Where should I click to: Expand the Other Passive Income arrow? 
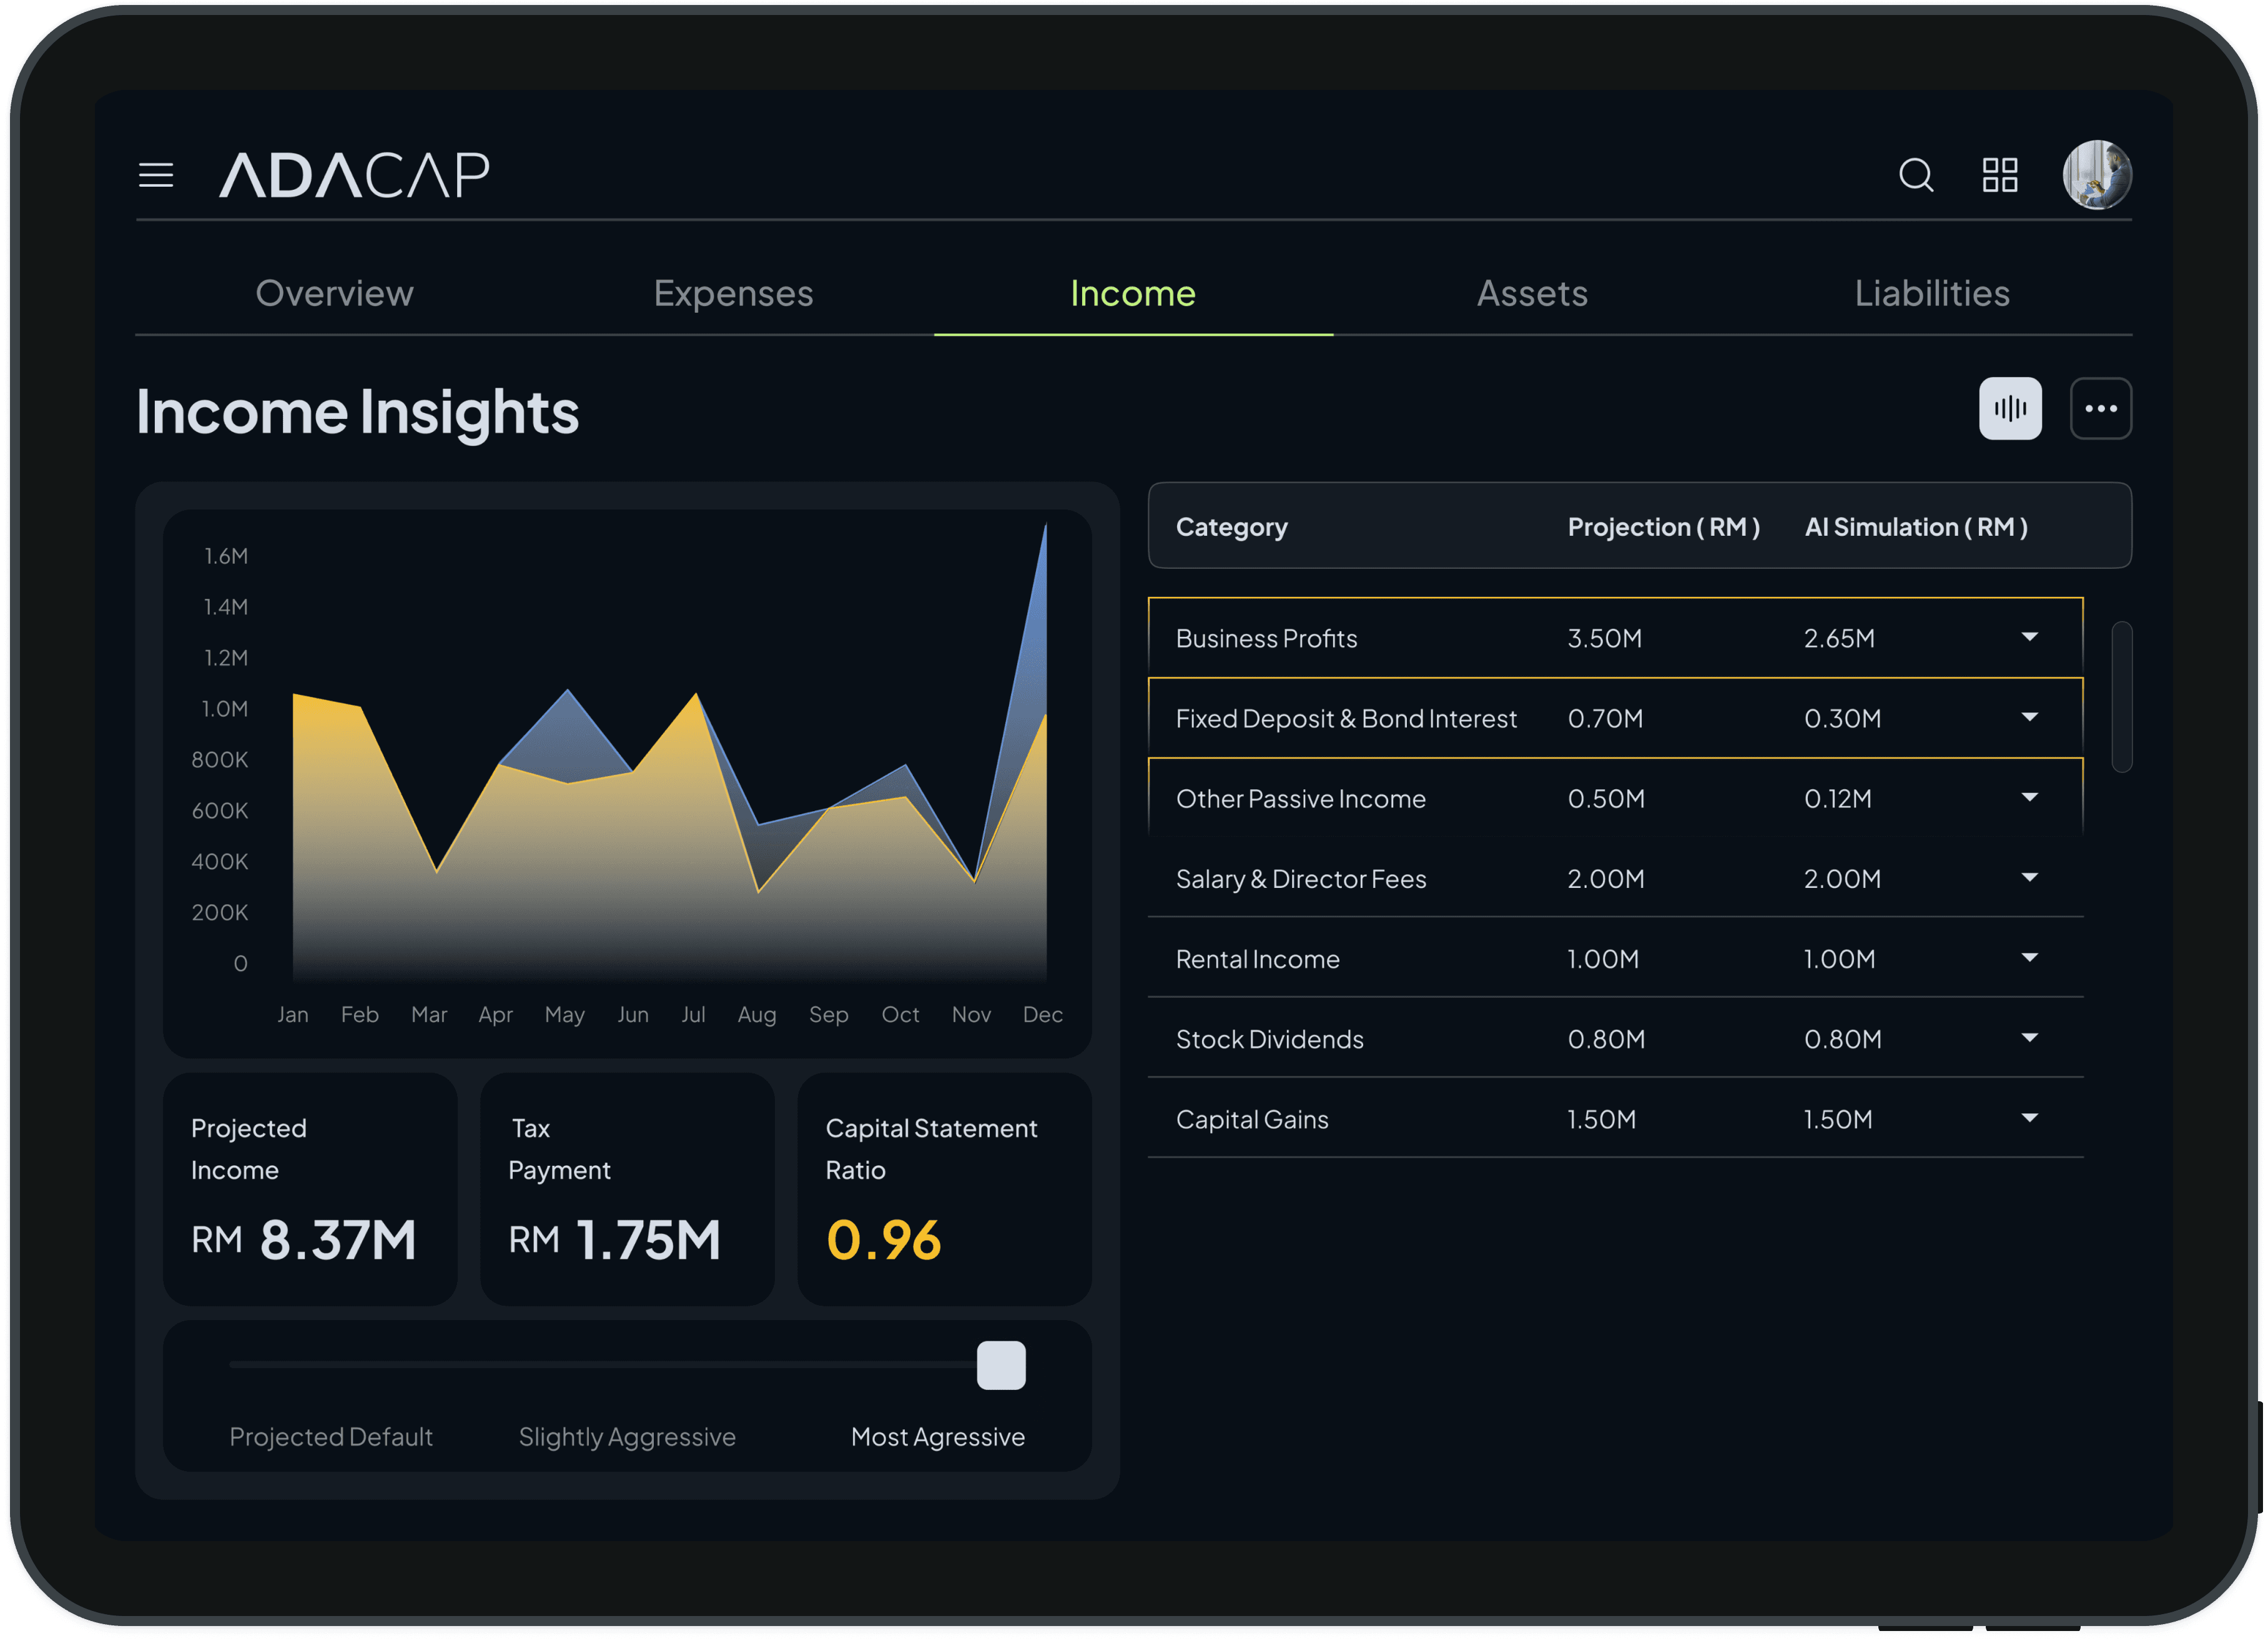tap(2029, 797)
